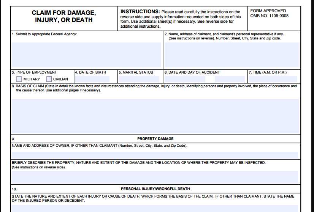Click the '3. TYPE OF EMPLOYMENT' label
The height and width of the screenshot is (212, 314).
pyautogui.click(x=34, y=72)
